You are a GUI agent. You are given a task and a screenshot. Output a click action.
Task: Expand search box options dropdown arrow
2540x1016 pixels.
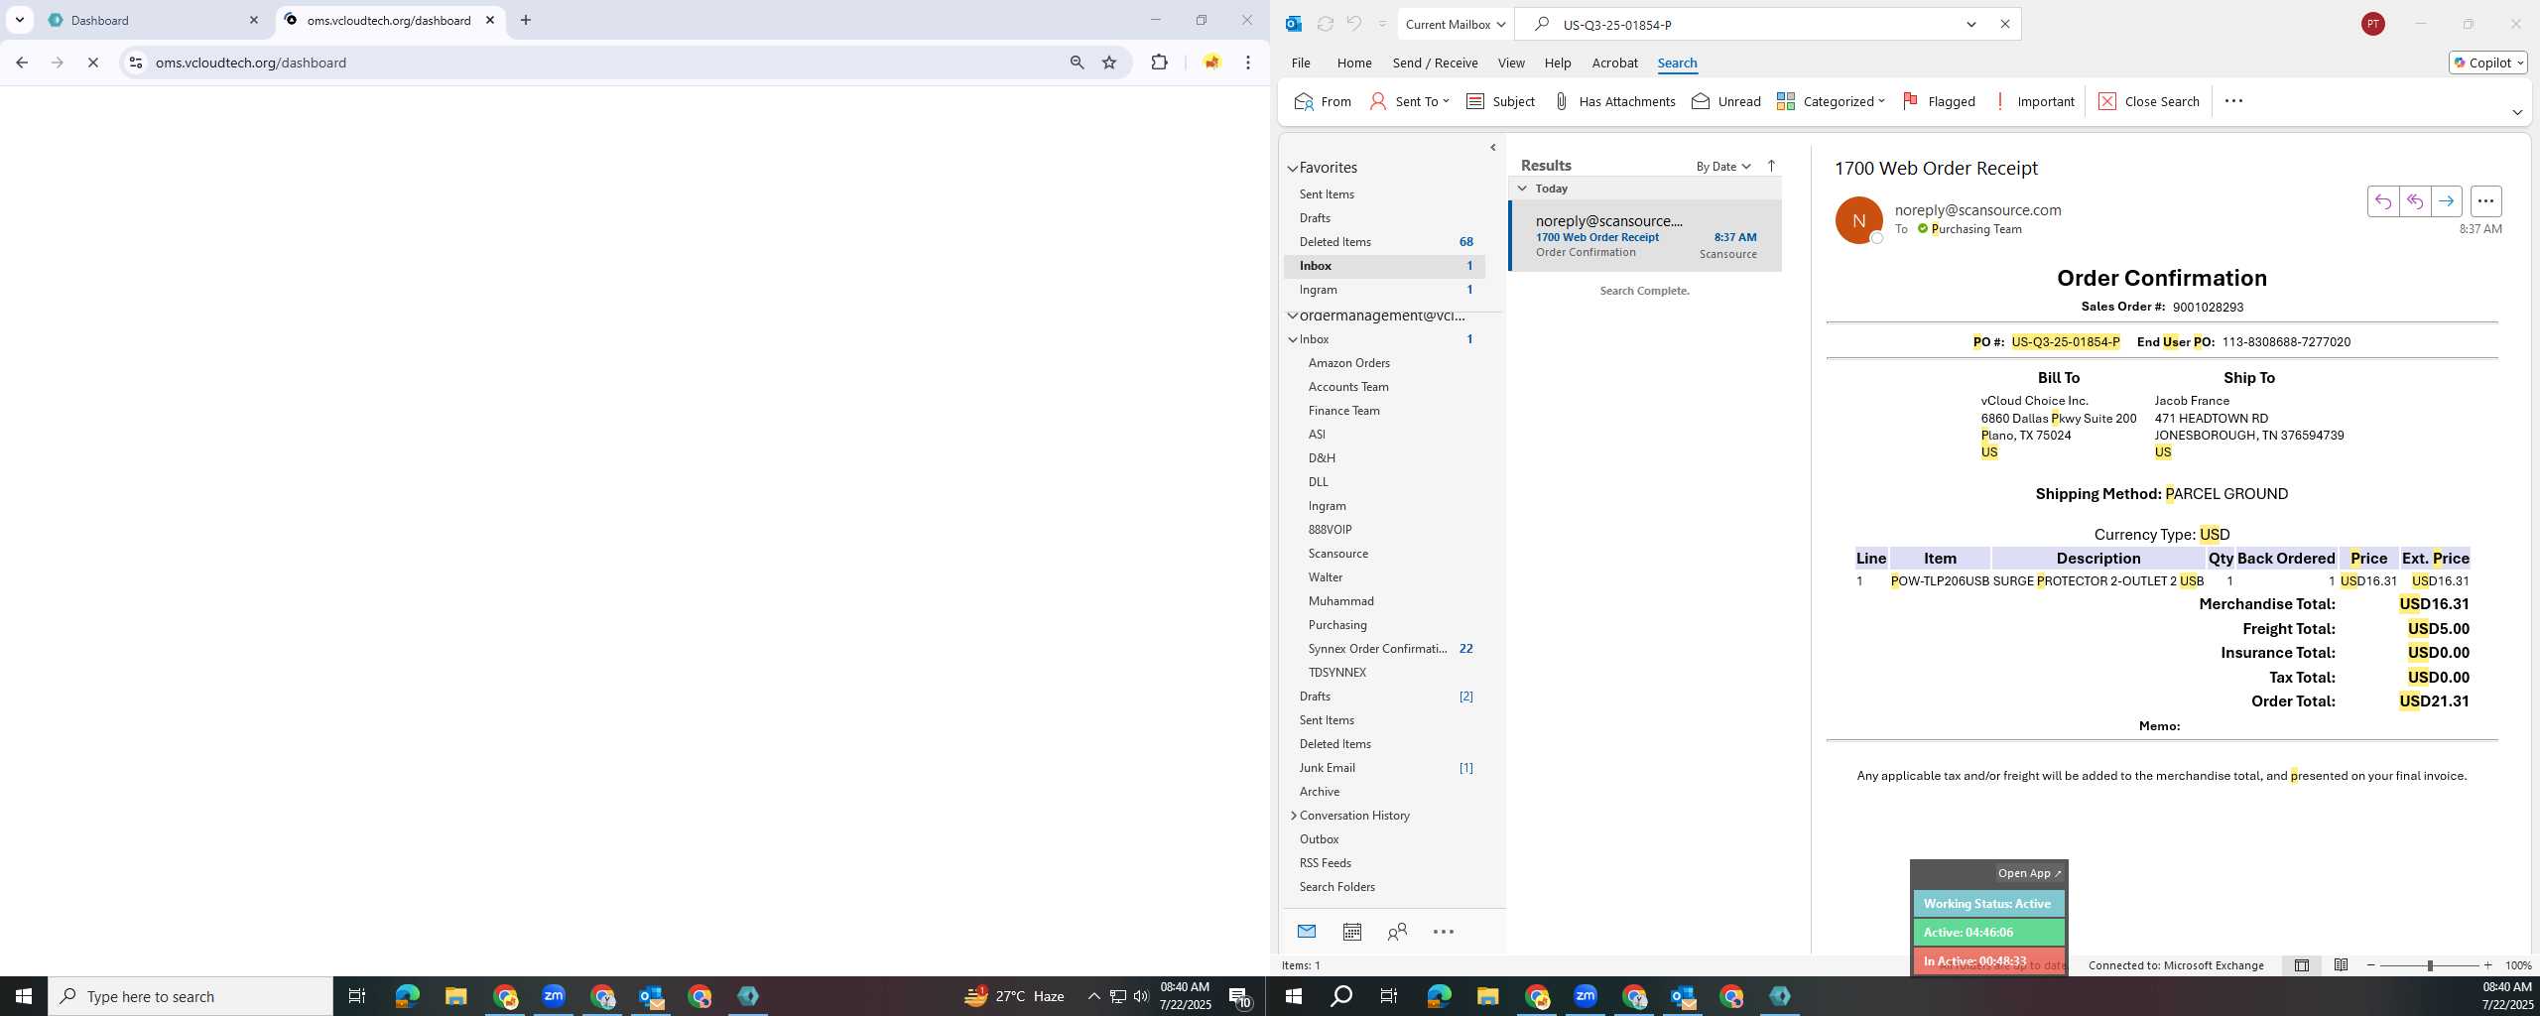pos(1971,24)
